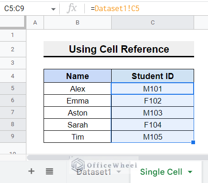Select the Single Cell sheet tab
Viewport: 208px width, 183px height.
coord(161,172)
